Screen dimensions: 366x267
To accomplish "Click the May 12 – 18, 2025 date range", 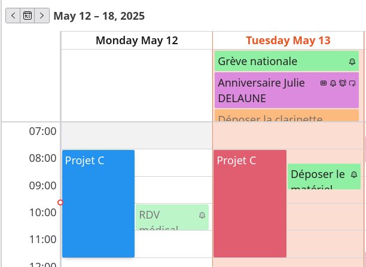I will (99, 16).
